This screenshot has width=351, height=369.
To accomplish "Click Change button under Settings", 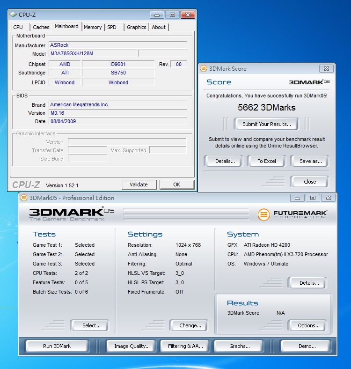I will (x=190, y=325).
